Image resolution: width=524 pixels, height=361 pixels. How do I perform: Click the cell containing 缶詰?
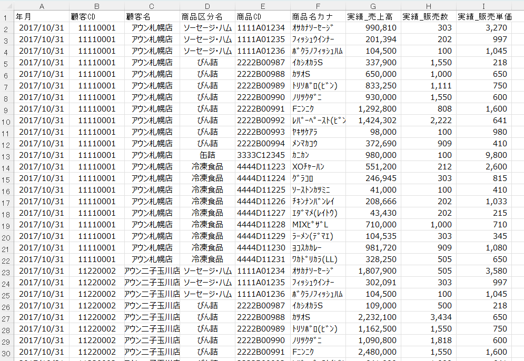[207, 155]
